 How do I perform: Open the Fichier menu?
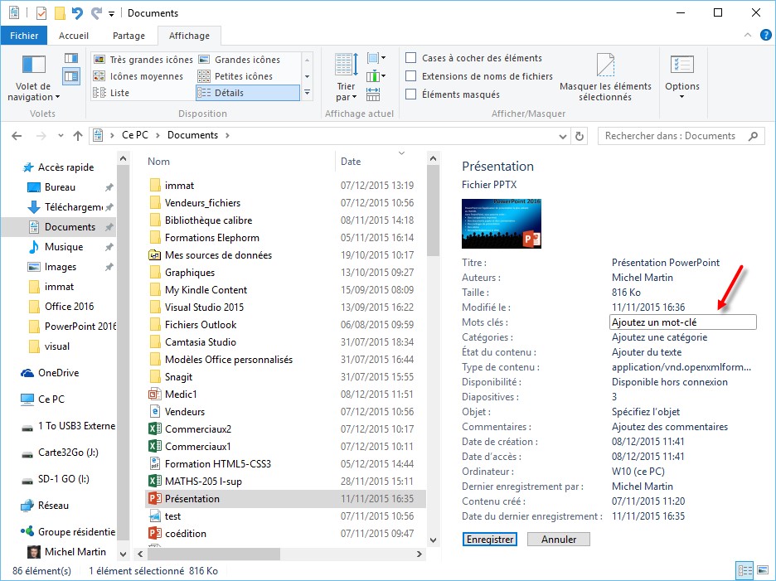(24, 36)
